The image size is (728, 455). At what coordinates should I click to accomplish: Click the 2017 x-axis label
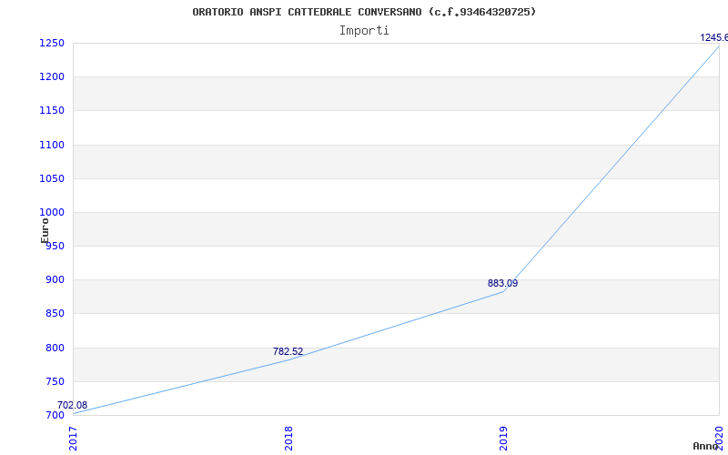pyautogui.click(x=73, y=439)
